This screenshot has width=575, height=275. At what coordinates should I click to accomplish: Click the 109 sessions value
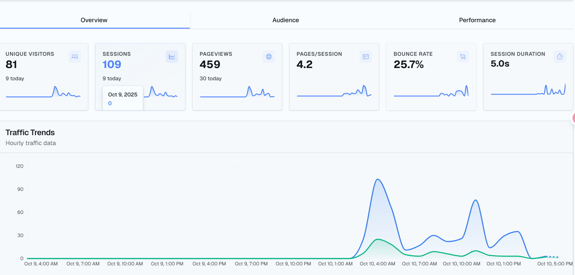click(x=112, y=65)
